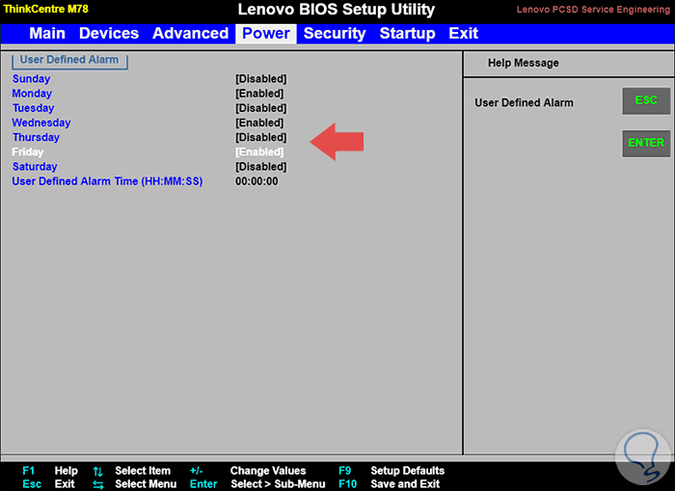Screen dimensions: 675x491
Task: Select the Saturday row label
Action: (x=35, y=167)
